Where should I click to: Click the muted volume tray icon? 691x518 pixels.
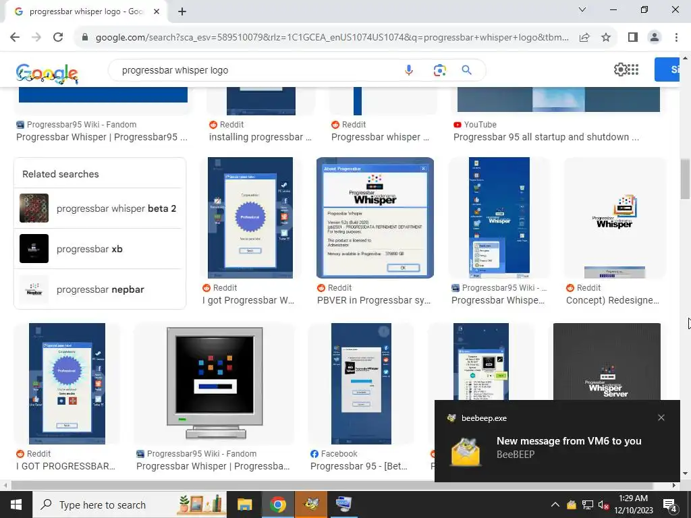[x=603, y=505]
